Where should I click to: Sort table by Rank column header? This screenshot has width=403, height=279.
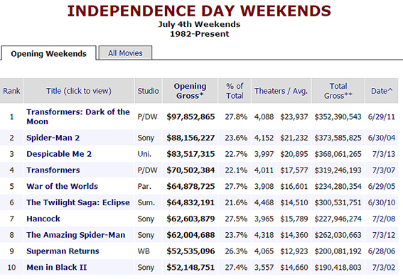click(11, 91)
